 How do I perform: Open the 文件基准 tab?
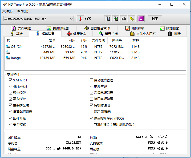[21, 29]
